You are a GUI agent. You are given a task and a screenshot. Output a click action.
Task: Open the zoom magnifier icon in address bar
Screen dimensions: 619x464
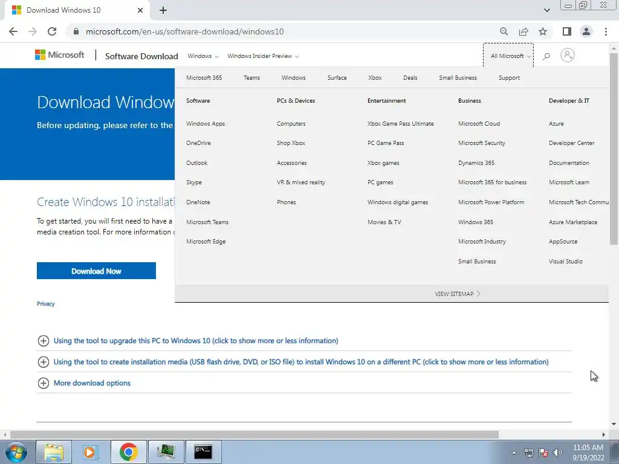[x=504, y=31]
